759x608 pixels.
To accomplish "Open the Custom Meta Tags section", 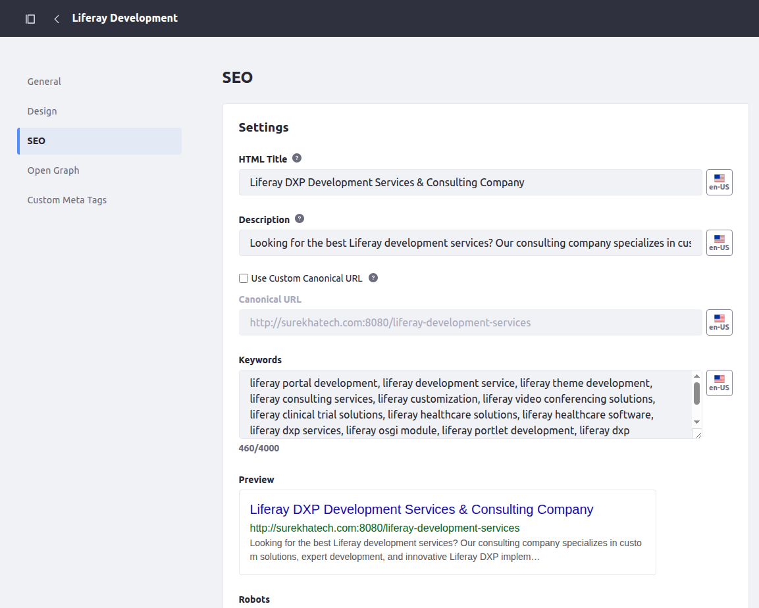I will pos(66,200).
